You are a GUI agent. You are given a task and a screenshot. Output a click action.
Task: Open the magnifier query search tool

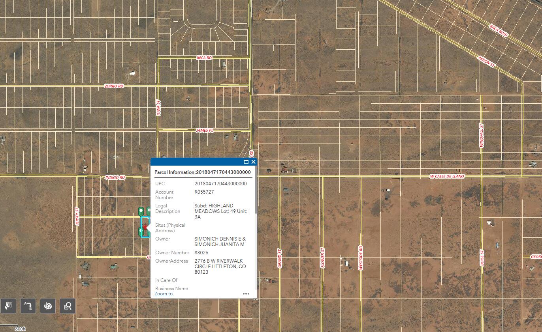point(68,306)
